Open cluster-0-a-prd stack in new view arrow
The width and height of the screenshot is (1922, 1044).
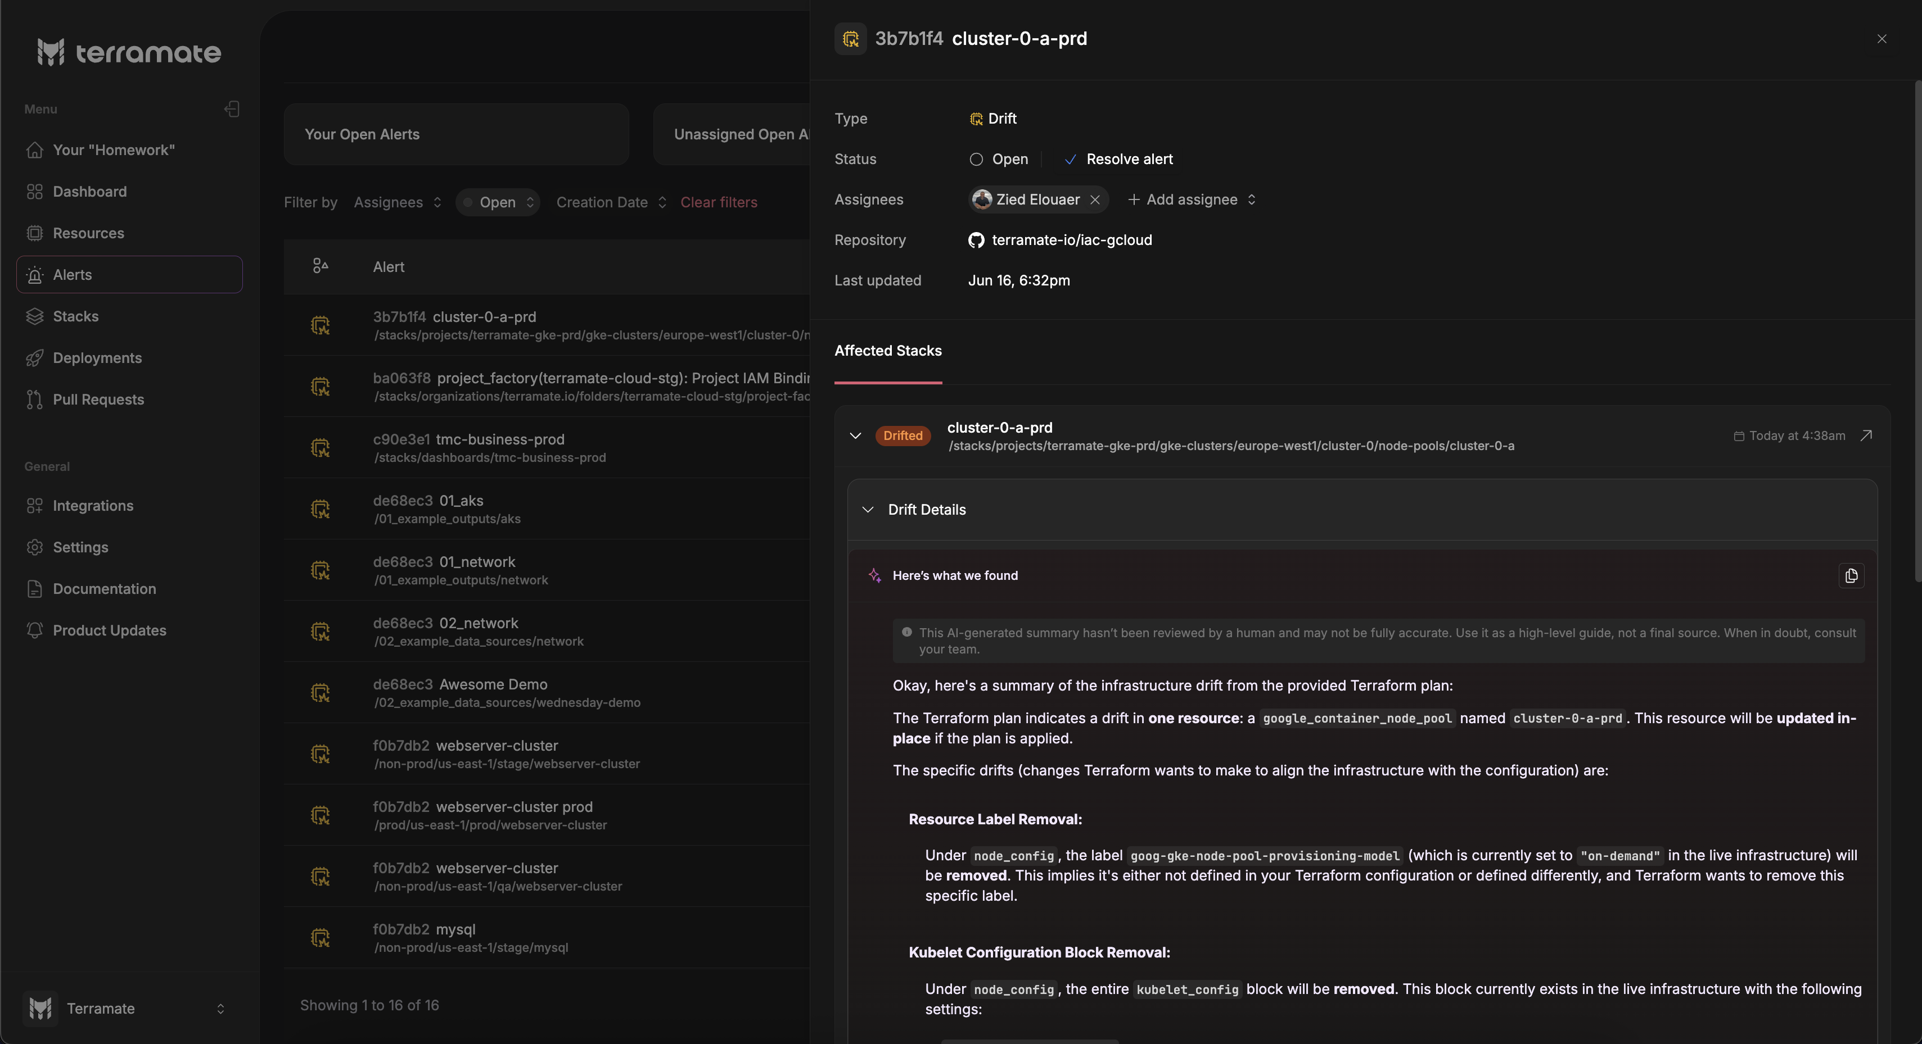pyautogui.click(x=1866, y=435)
